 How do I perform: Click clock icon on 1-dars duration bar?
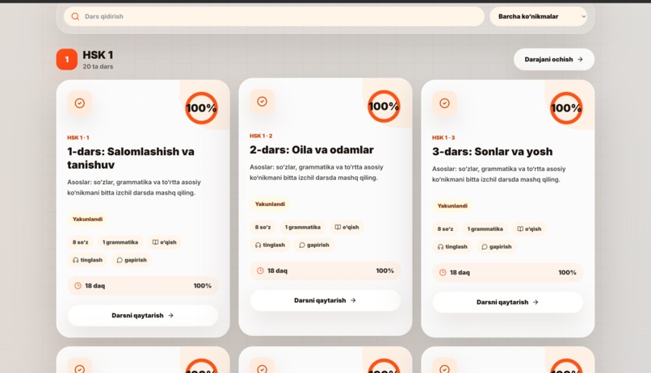78,286
